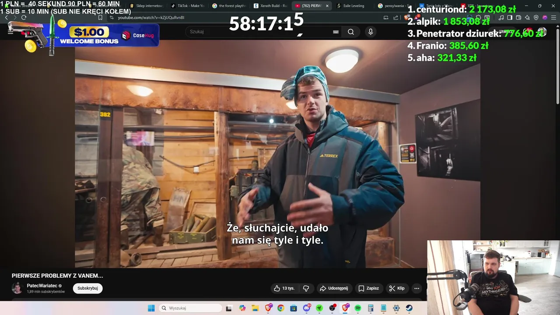Like the video with 13 tys. likes
Screen dimensions: 560x315
(x=284, y=288)
